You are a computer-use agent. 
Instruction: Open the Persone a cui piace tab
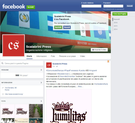(67, 56)
